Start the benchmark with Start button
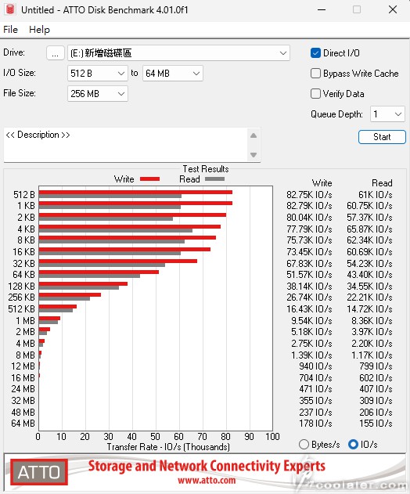The height and width of the screenshot is (494, 410). (382, 137)
